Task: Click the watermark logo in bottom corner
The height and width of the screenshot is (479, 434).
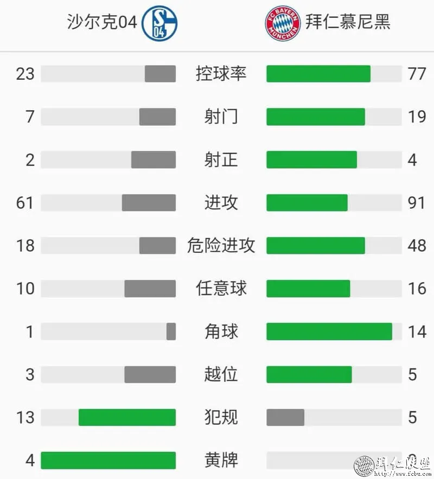Action: [x=364, y=466]
